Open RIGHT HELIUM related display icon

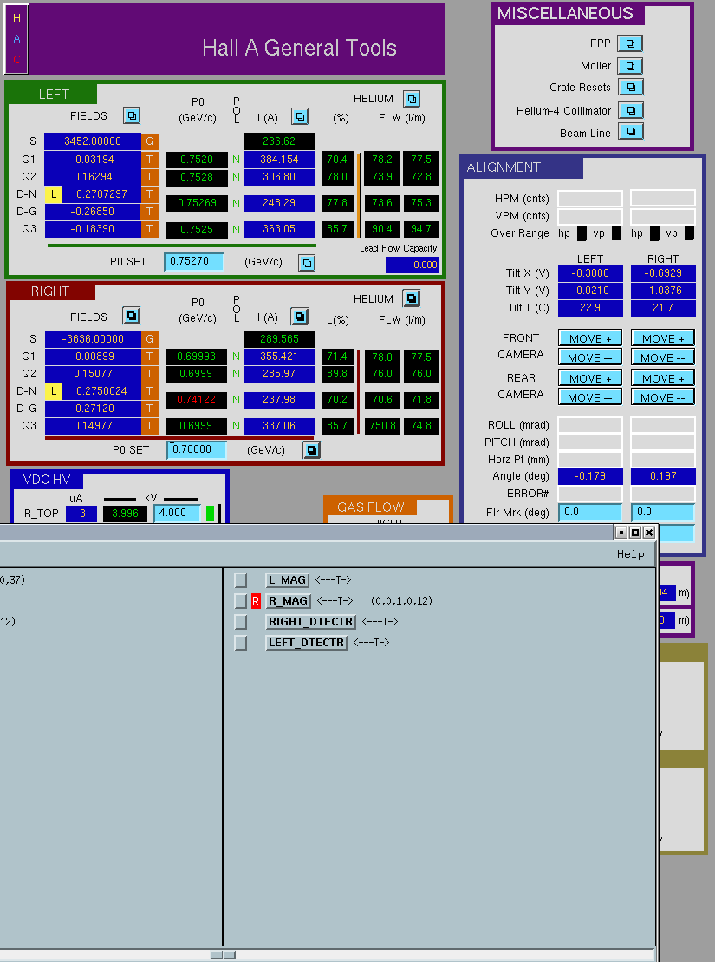pyautogui.click(x=412, y=298)
